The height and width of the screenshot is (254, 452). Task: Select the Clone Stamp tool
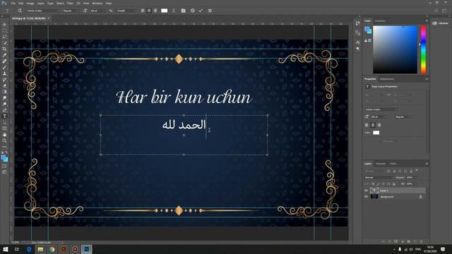click(4, 73)
